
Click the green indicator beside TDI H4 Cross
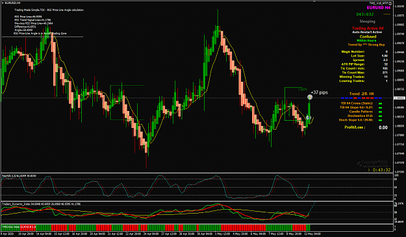coord(381,103)
